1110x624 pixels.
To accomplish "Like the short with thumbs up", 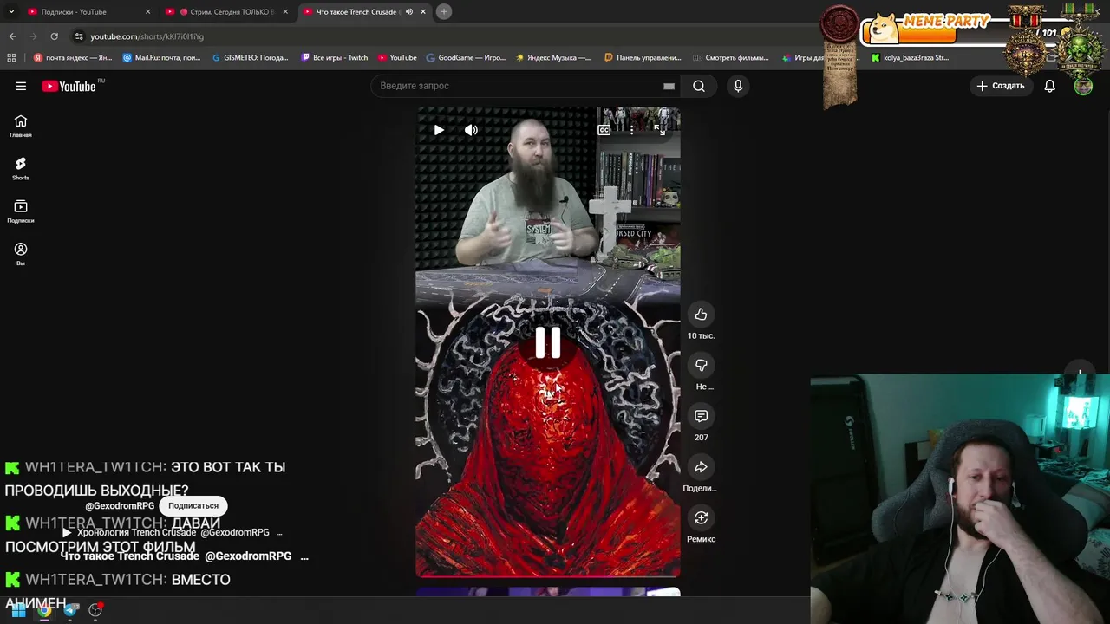I will (701, 315).
